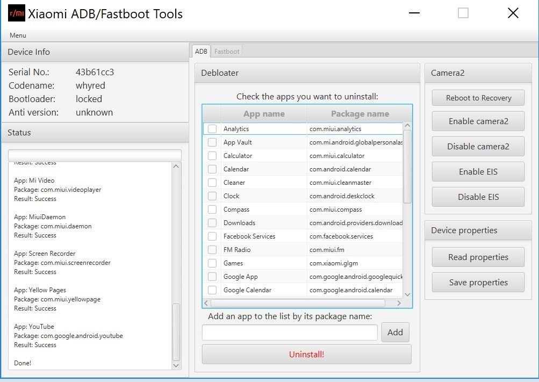Click status log scroll up arrow
This screenshot has height=382, width=539.
click(176, 166)
